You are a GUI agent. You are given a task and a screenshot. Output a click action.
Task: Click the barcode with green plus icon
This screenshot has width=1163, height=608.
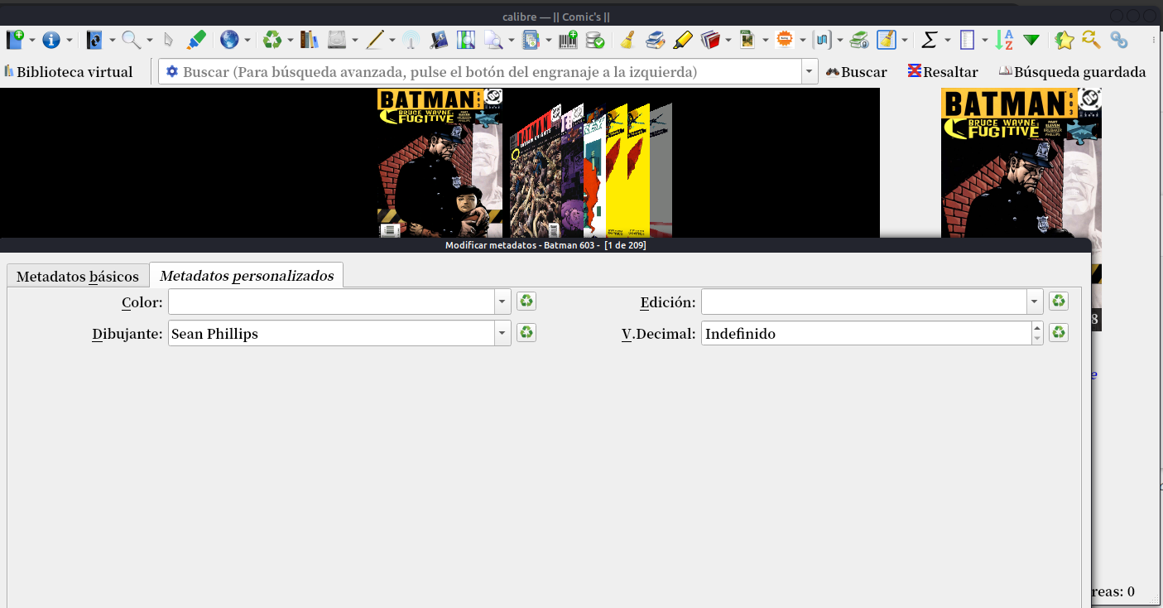pyautogui.click(x=568, y=39)
